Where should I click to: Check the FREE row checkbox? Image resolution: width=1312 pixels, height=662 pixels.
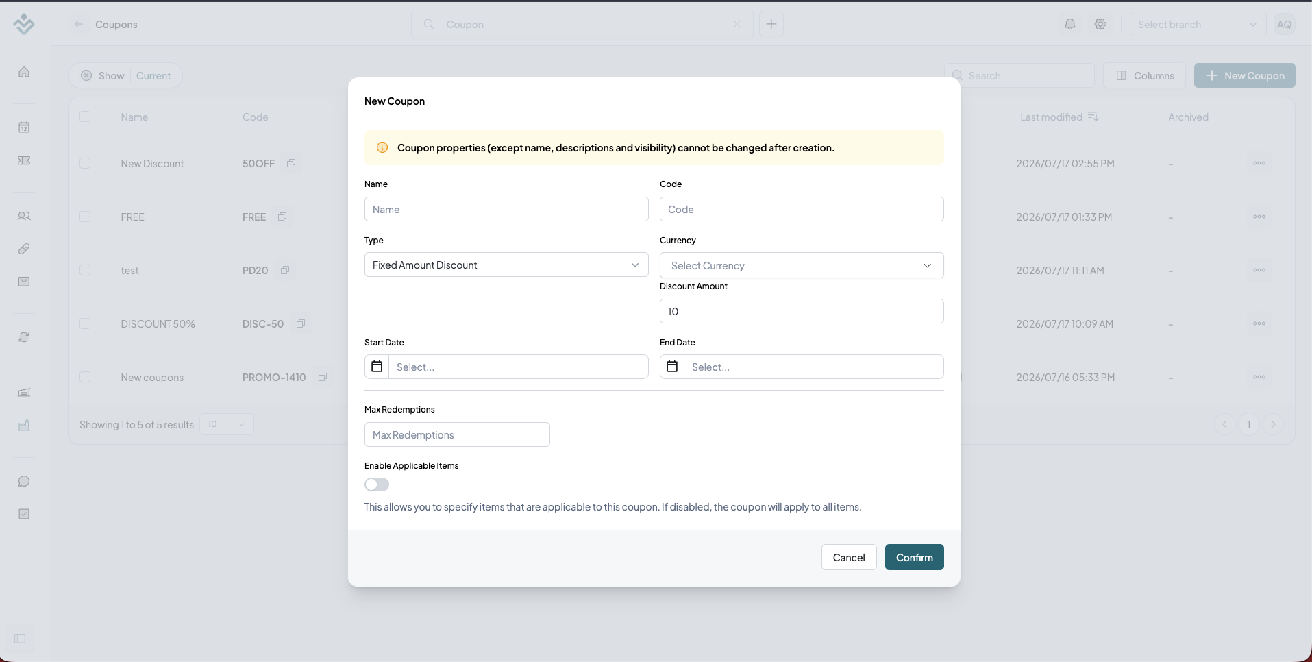[x=85, y=217]
